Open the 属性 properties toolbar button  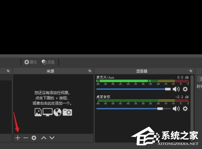coord(31,62)
